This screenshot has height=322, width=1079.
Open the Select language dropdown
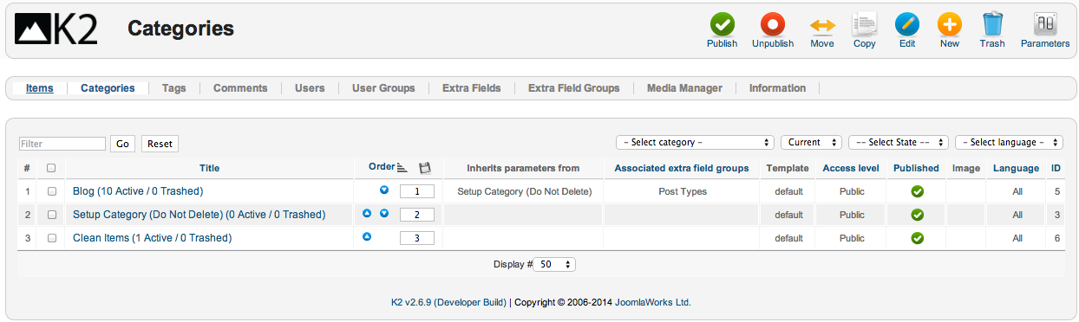[1009, 142]
